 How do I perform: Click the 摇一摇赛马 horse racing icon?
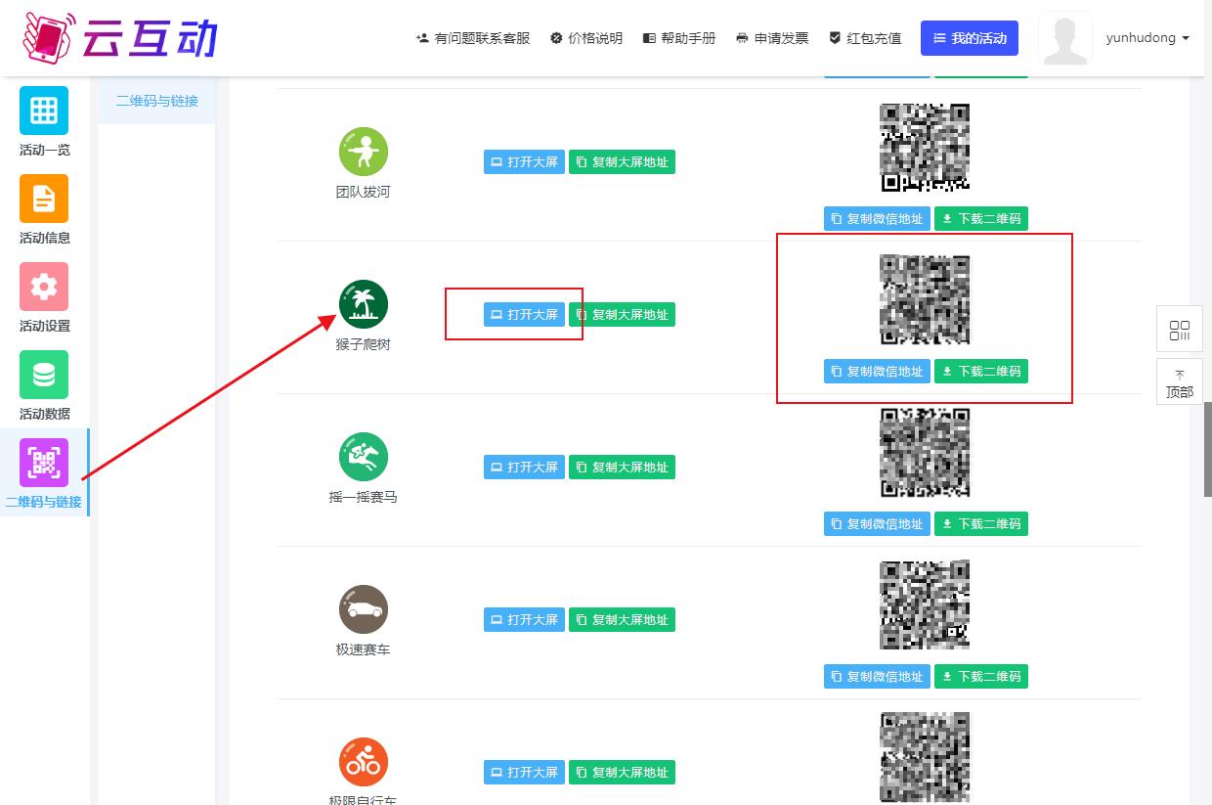point(364,458)
